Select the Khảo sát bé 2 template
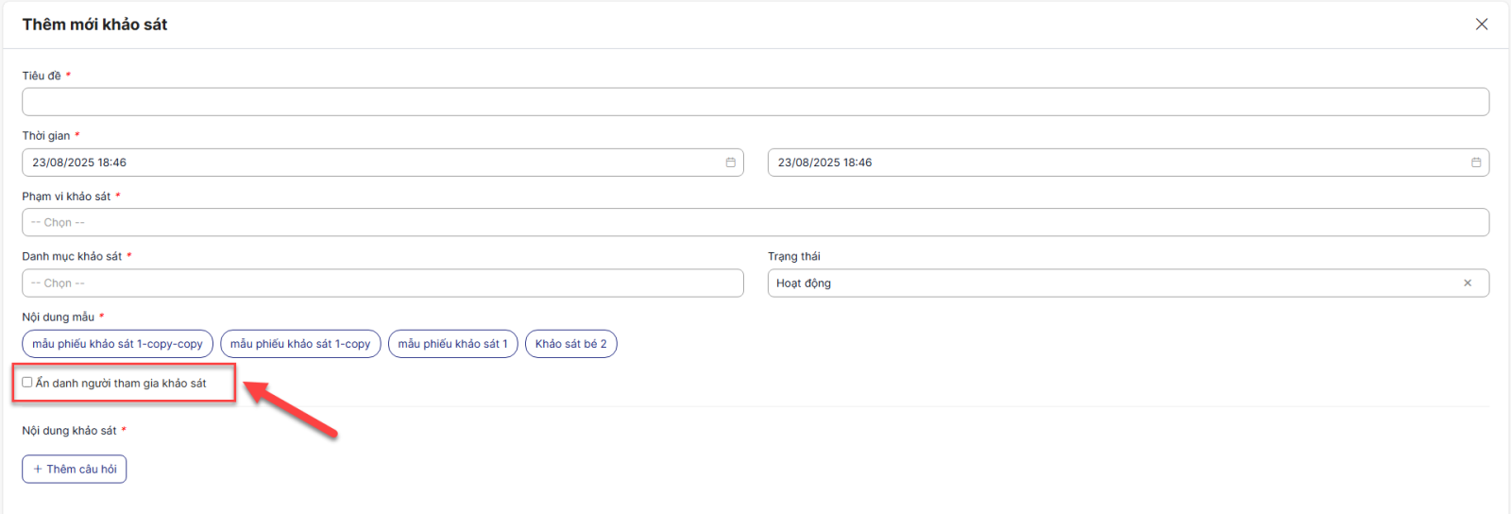1511x514 pixels. click(x=570, y=344)
